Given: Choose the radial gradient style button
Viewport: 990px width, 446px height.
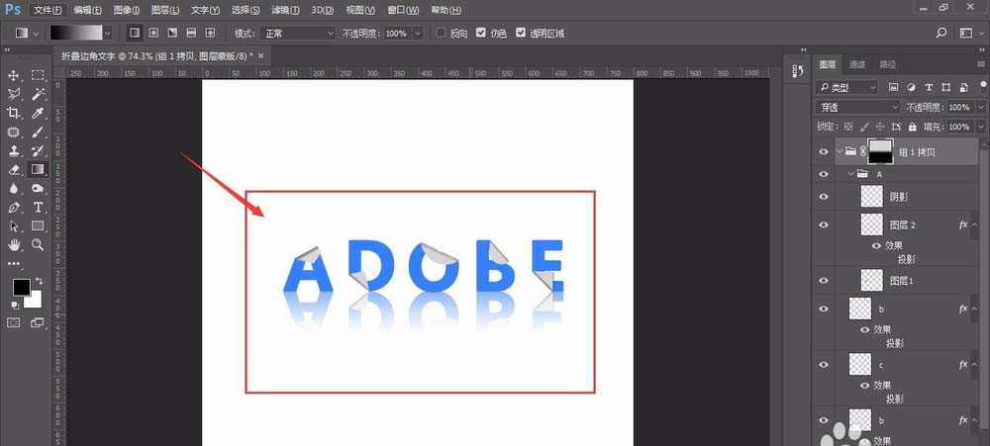Looking at the screenshot, I should (154, 33).
